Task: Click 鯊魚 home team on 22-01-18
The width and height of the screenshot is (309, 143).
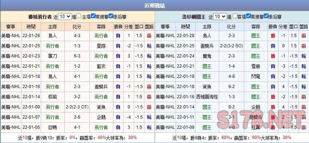Action: (207, 87)
